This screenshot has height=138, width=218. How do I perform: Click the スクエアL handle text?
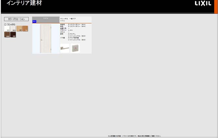pyautogui.click(x=72, y=34)
